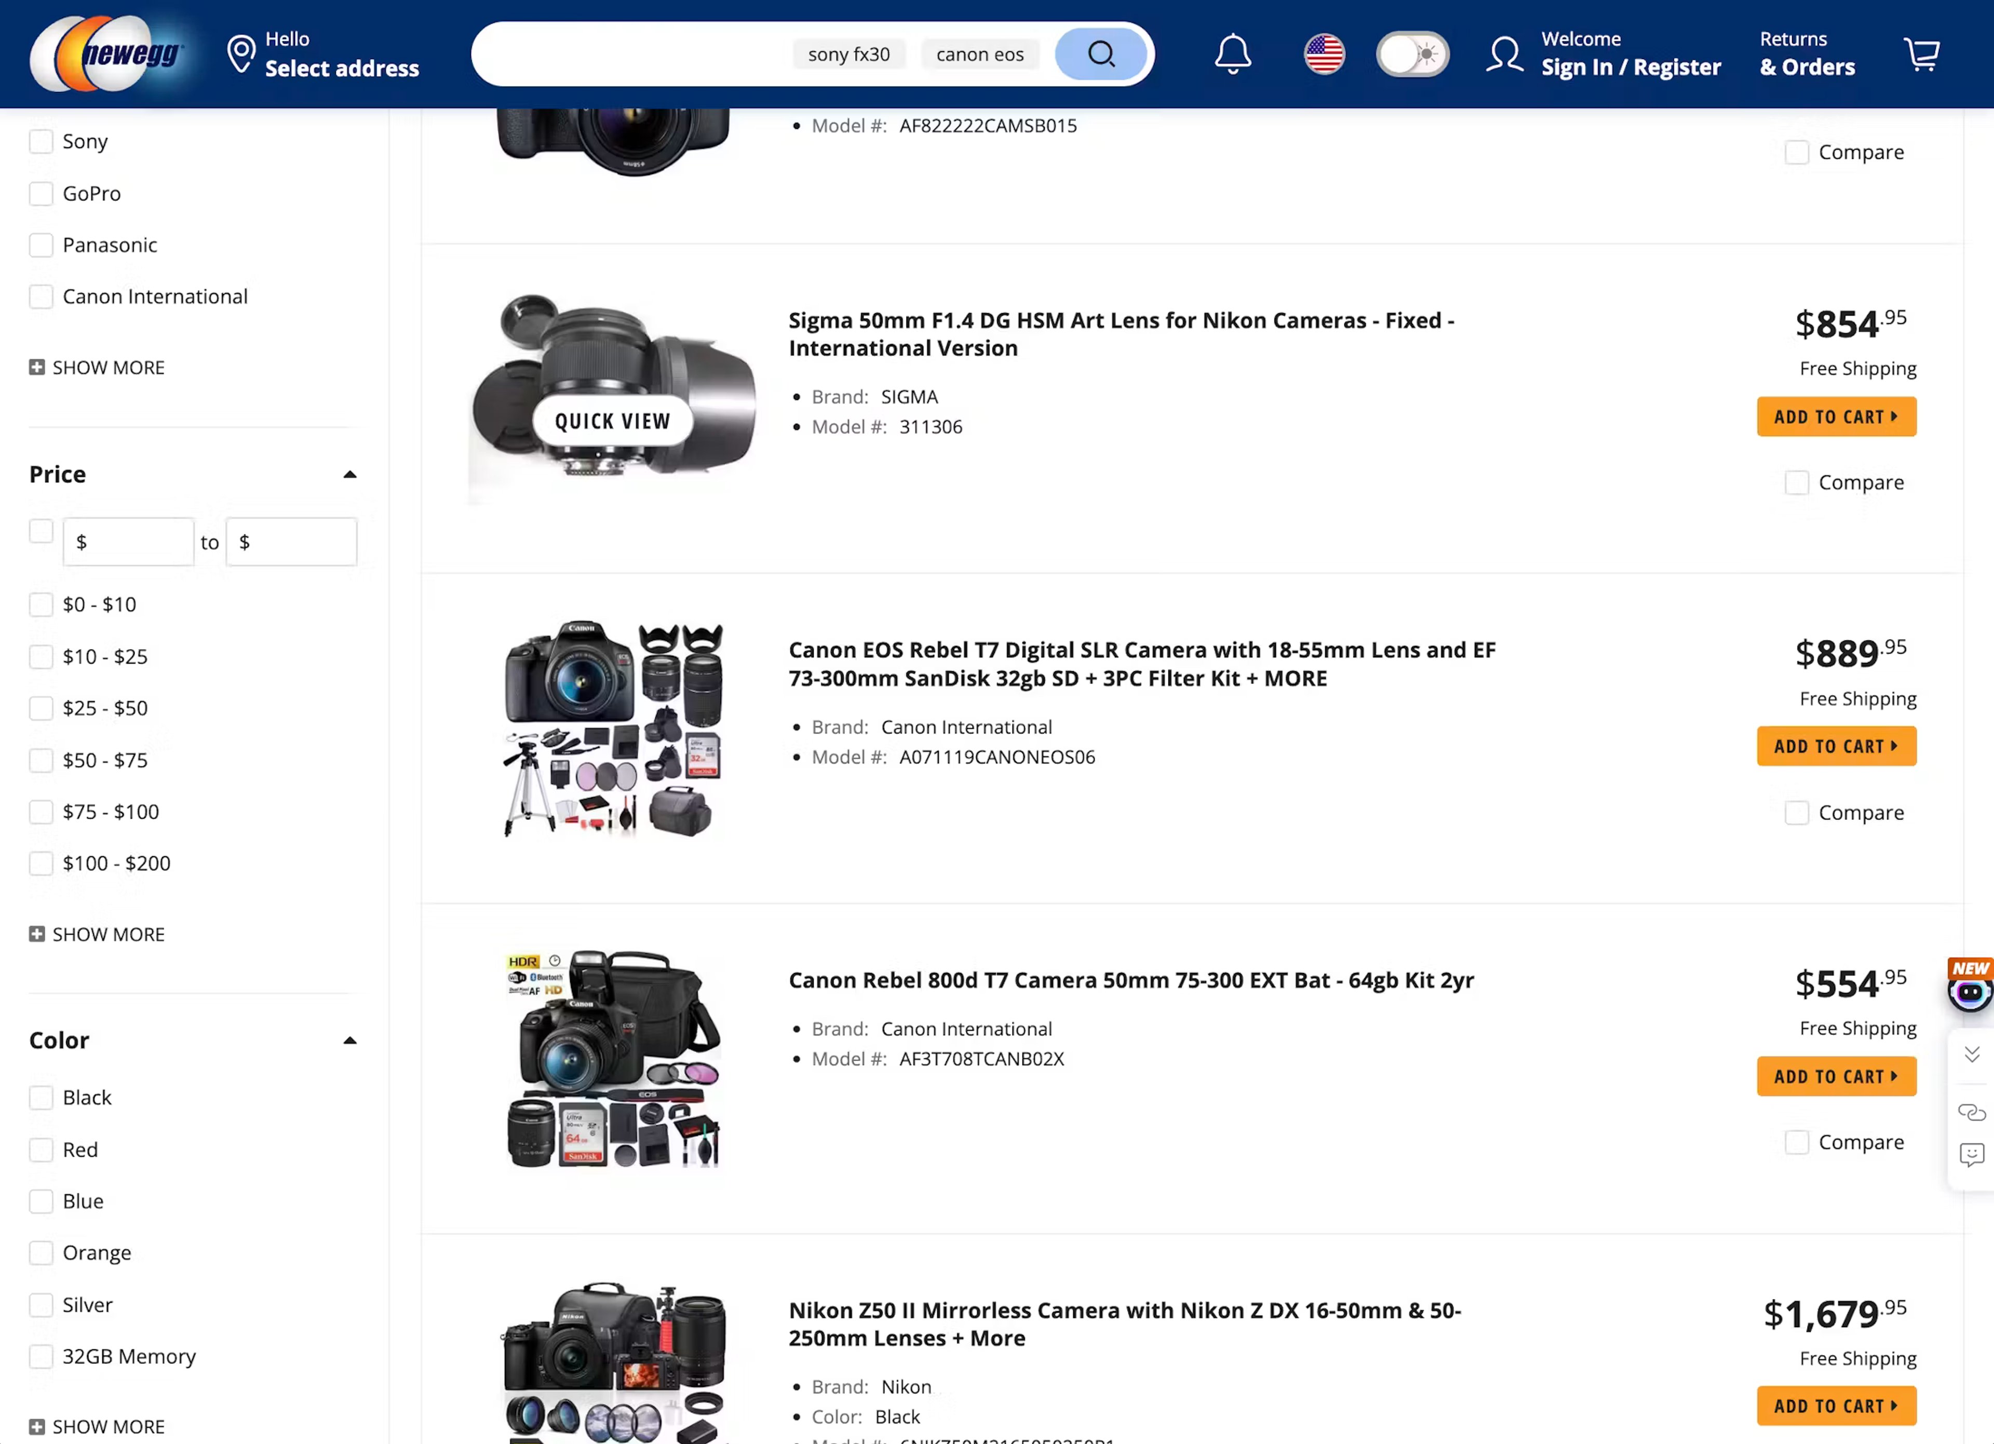Screen dimensions: 1994x1444
Task: Tick Compare for Sigma 50mm lens
Action: (1796, 482)
